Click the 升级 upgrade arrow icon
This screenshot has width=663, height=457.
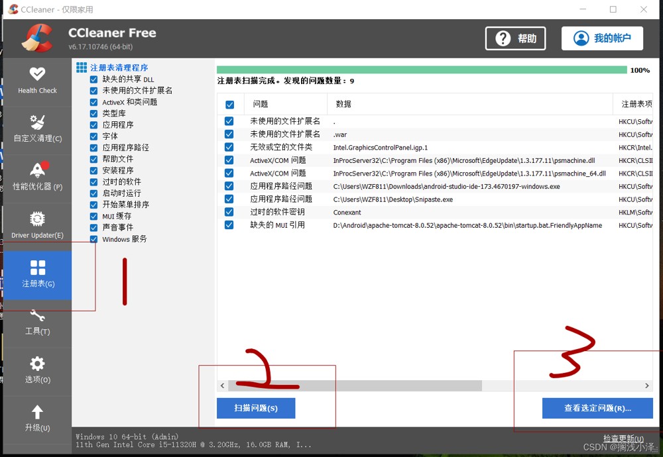[x=37, y=412]
